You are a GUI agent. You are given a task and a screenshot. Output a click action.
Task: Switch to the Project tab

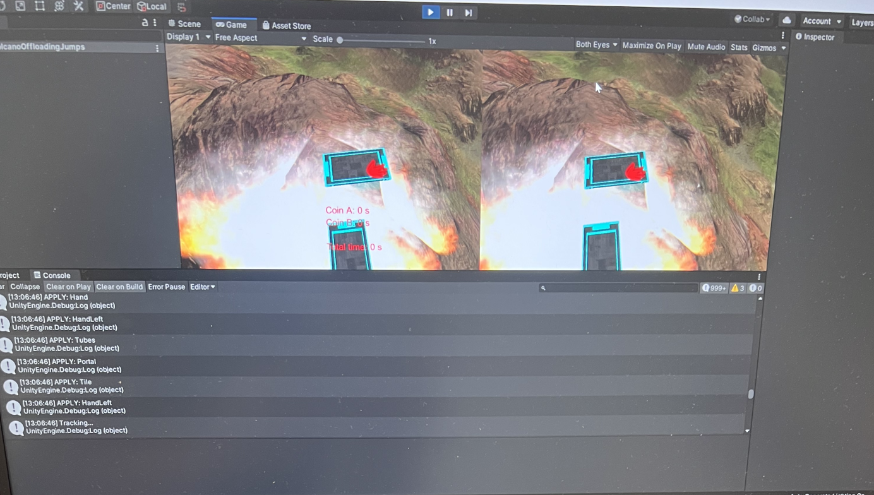tap(11, 275)
